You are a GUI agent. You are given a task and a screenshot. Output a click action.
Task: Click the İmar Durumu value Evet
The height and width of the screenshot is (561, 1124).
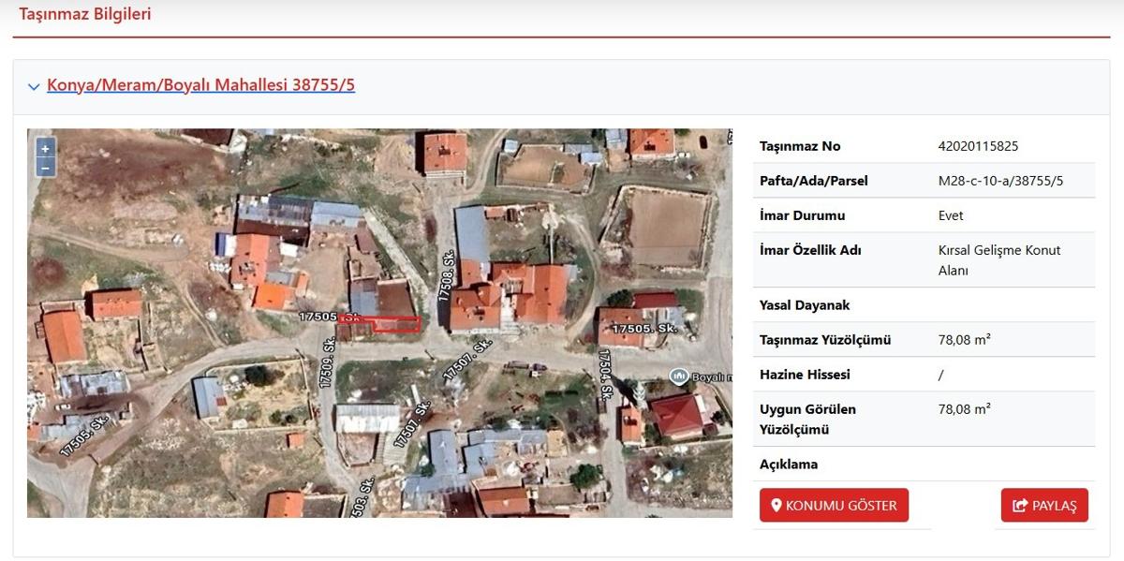(x=951, y=215)
